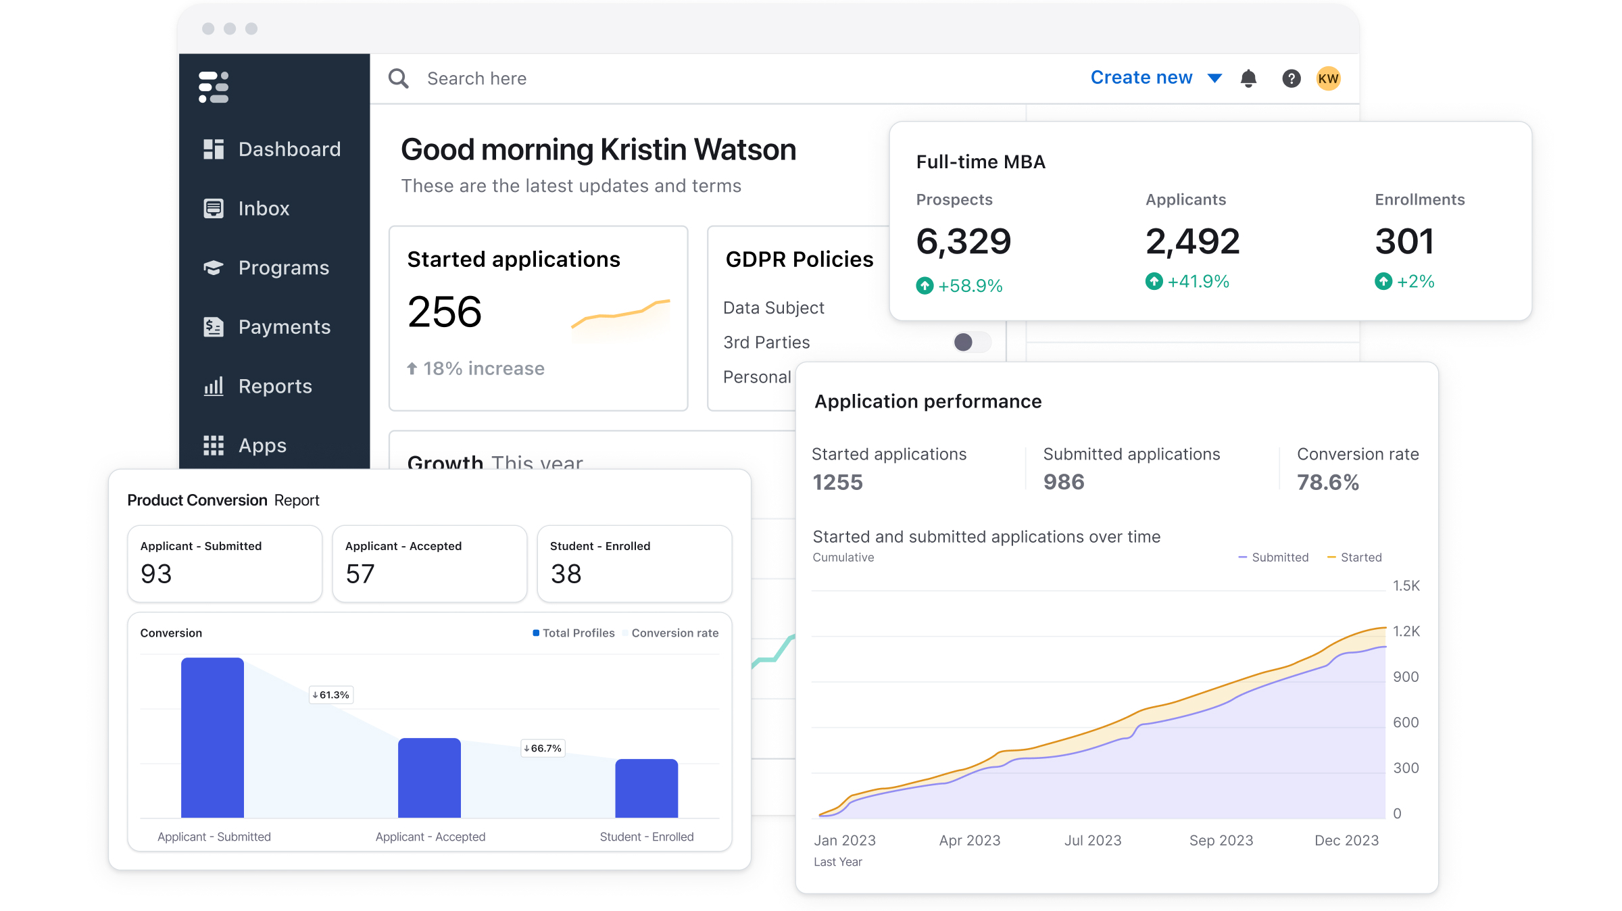This screenshot has width=1622, height=911.
Task: Expand the Create new dropdown arrow
Action: point(1214,78)
